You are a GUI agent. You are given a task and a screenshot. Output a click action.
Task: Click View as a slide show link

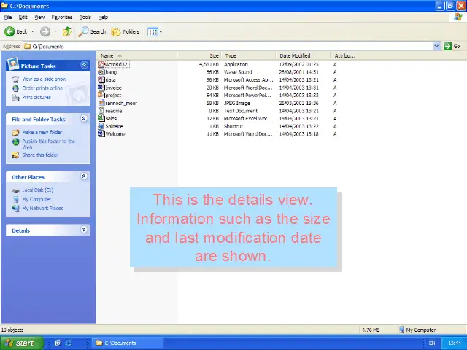pos(44,79)
